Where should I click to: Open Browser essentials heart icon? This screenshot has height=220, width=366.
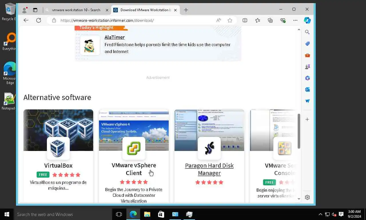click(x=283, y=20)
